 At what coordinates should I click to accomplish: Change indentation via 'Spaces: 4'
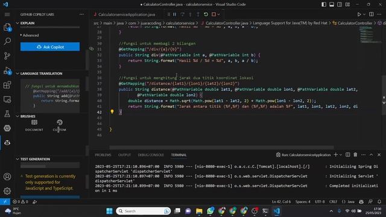pyautogui.click(x=303, y=201)
